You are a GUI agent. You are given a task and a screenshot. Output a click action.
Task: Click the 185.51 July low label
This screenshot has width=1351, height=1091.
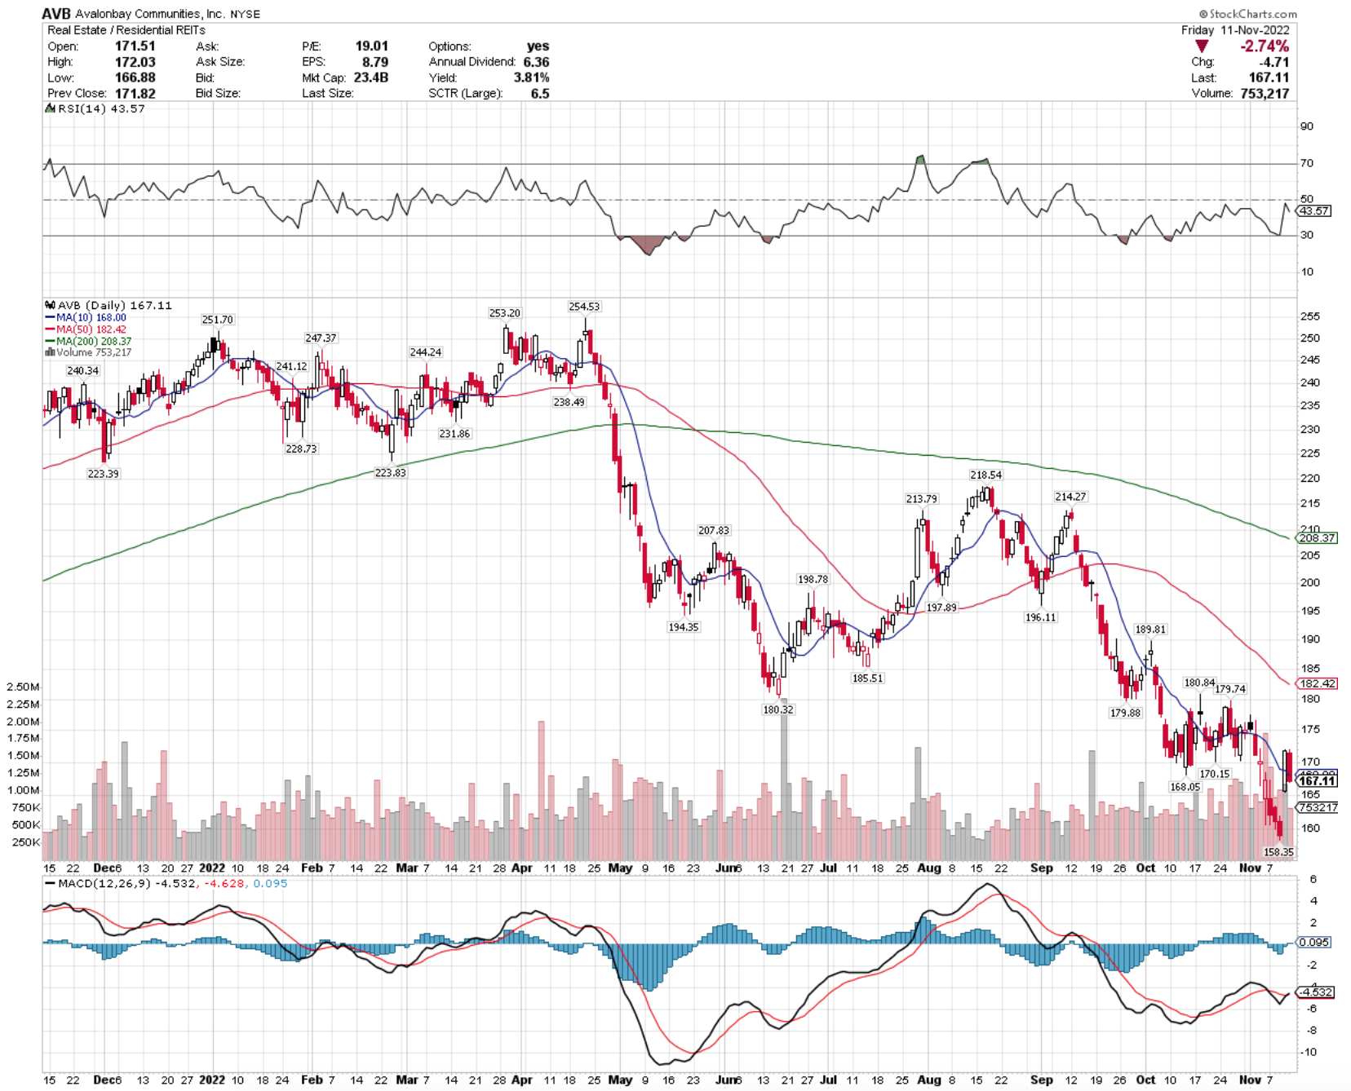click(867, 678)
